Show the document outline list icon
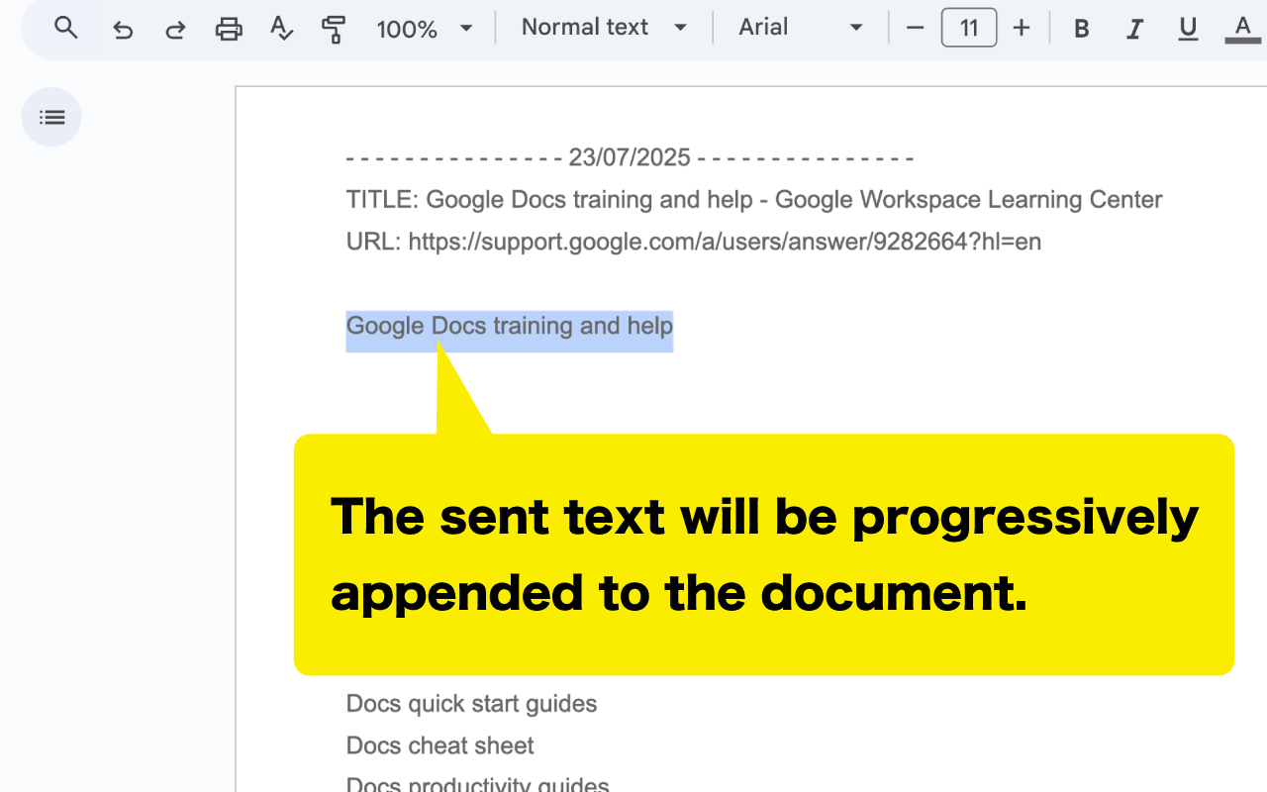The image size is (1267, 792). point(51,117)
